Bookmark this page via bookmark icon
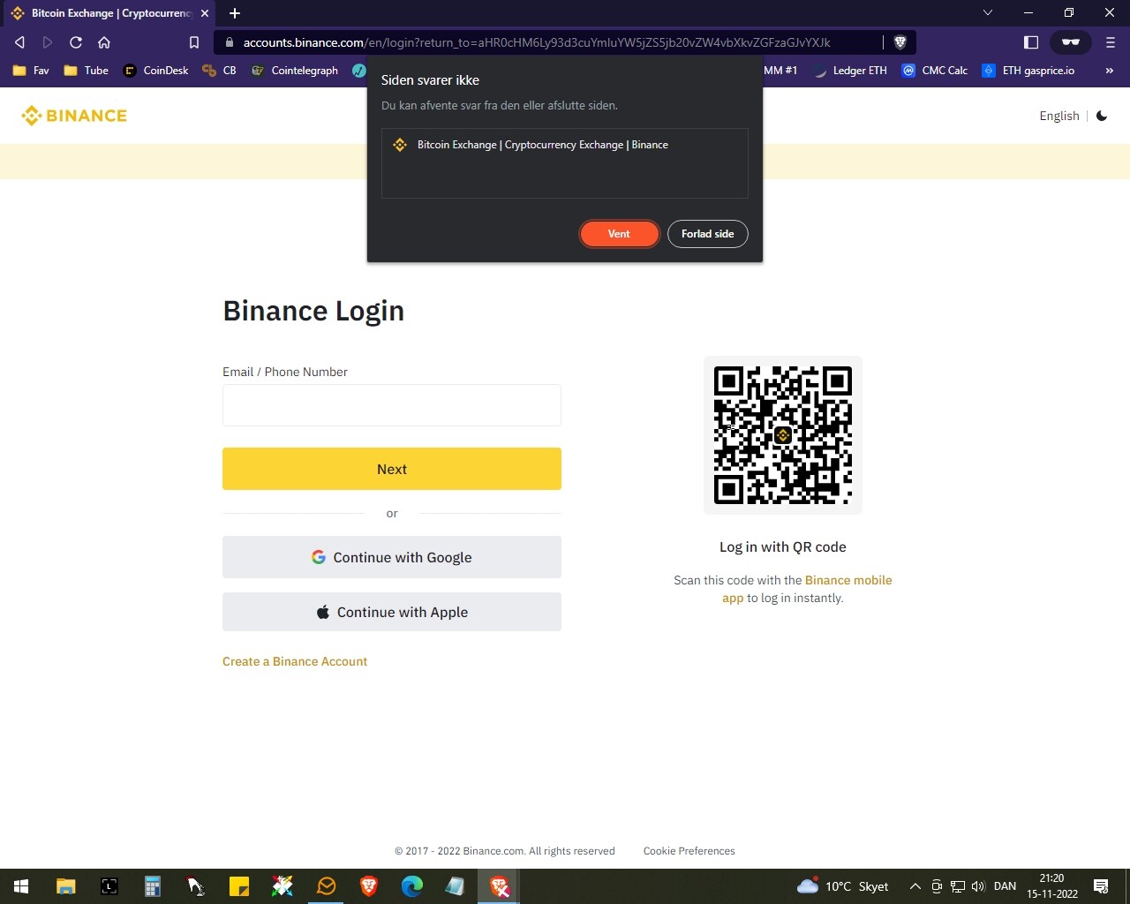The image size is (1130, 904). pos(194,42)
